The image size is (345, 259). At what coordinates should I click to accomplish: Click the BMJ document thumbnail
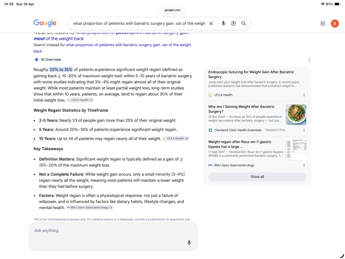click(296, 149)
